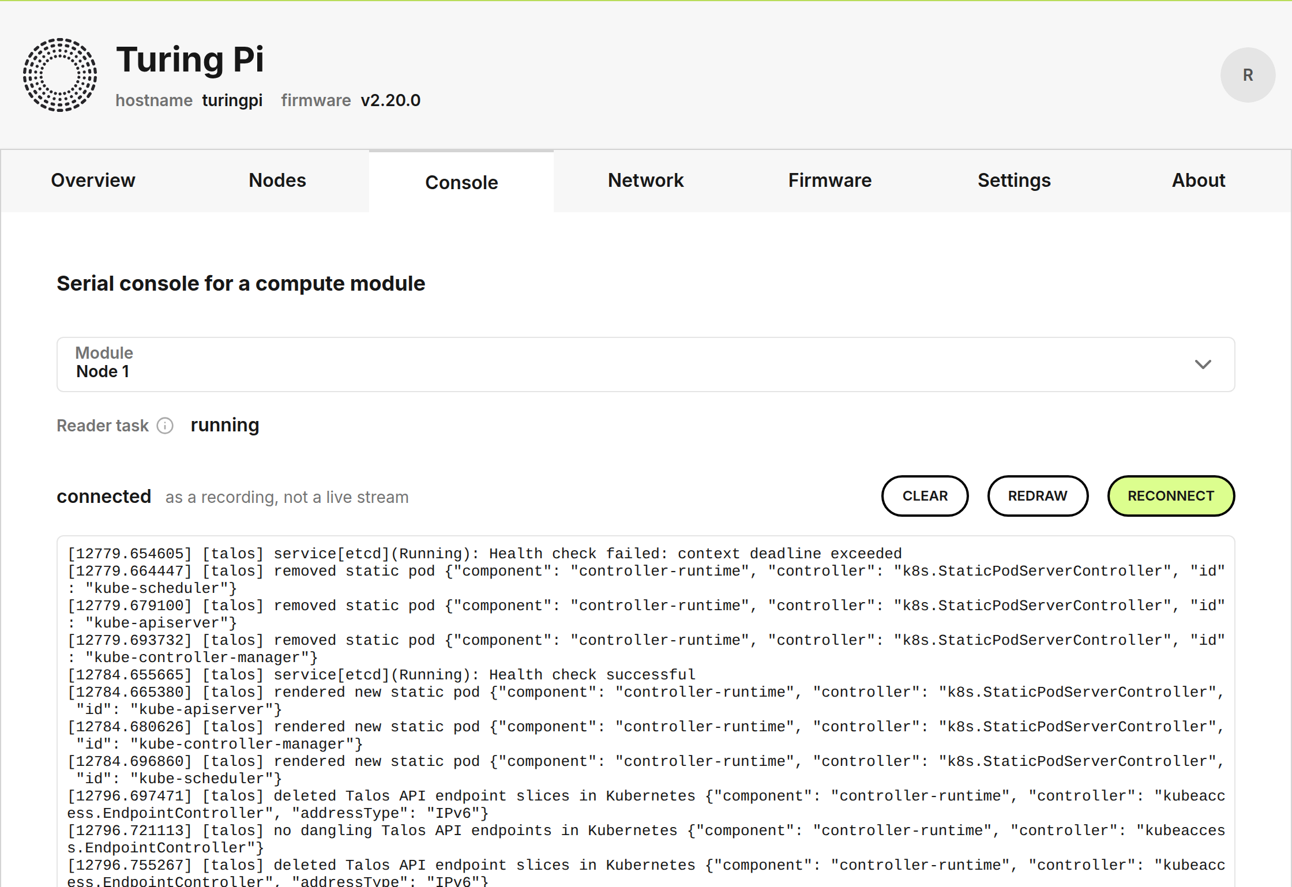Switch to the Overview tab

[x=93, y=181]
